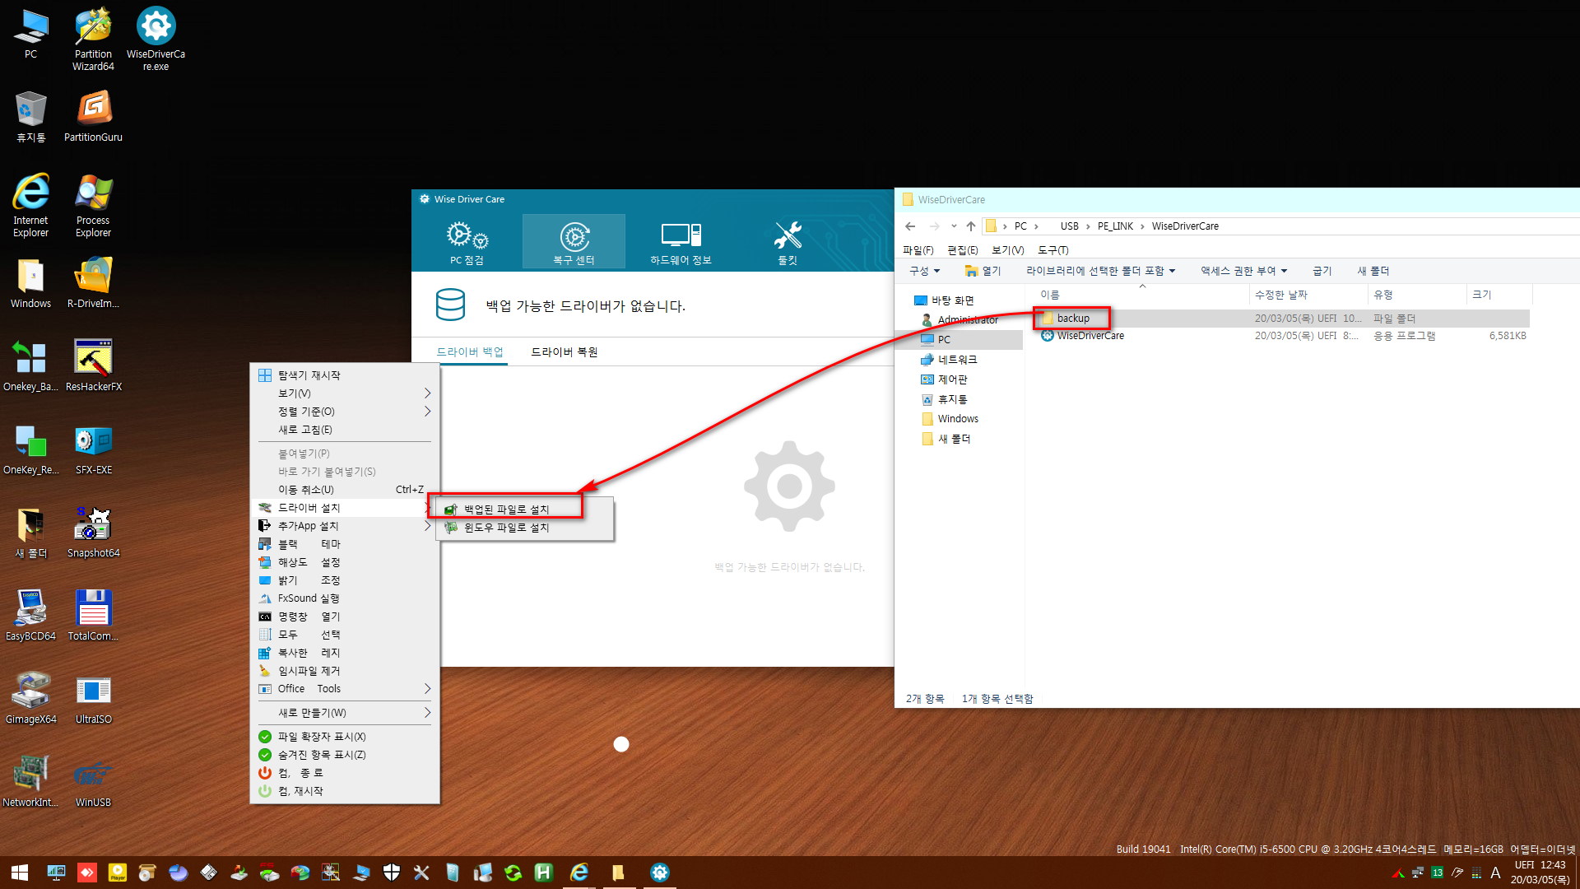This screenshot has height=889, width=1580.
Task: Click 밝기 조정 menu entry
Action: click(344, 580)
